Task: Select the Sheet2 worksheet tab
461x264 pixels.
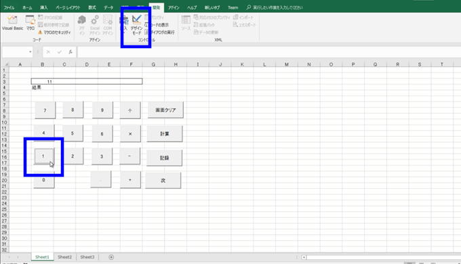Action: pyautogui.click(x=64, y=257)
